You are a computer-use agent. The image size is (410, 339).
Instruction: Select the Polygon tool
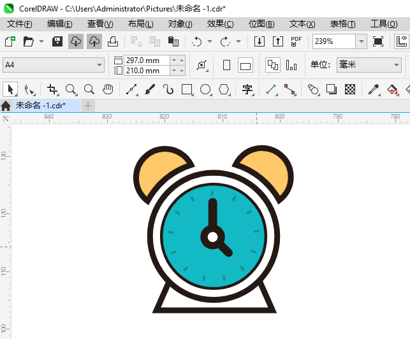(x=224, y=89)
